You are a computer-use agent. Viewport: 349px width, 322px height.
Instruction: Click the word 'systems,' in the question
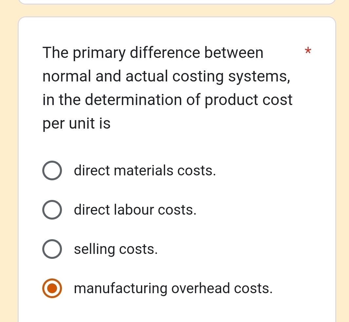coord(259,77)
